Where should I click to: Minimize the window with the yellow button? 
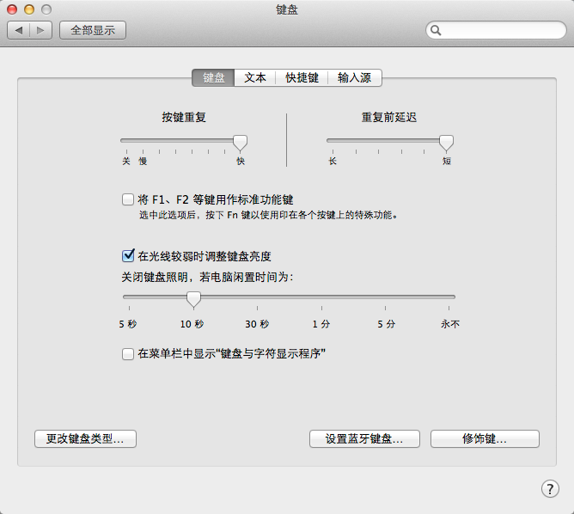pyautogui.click(x=29, y=9)
